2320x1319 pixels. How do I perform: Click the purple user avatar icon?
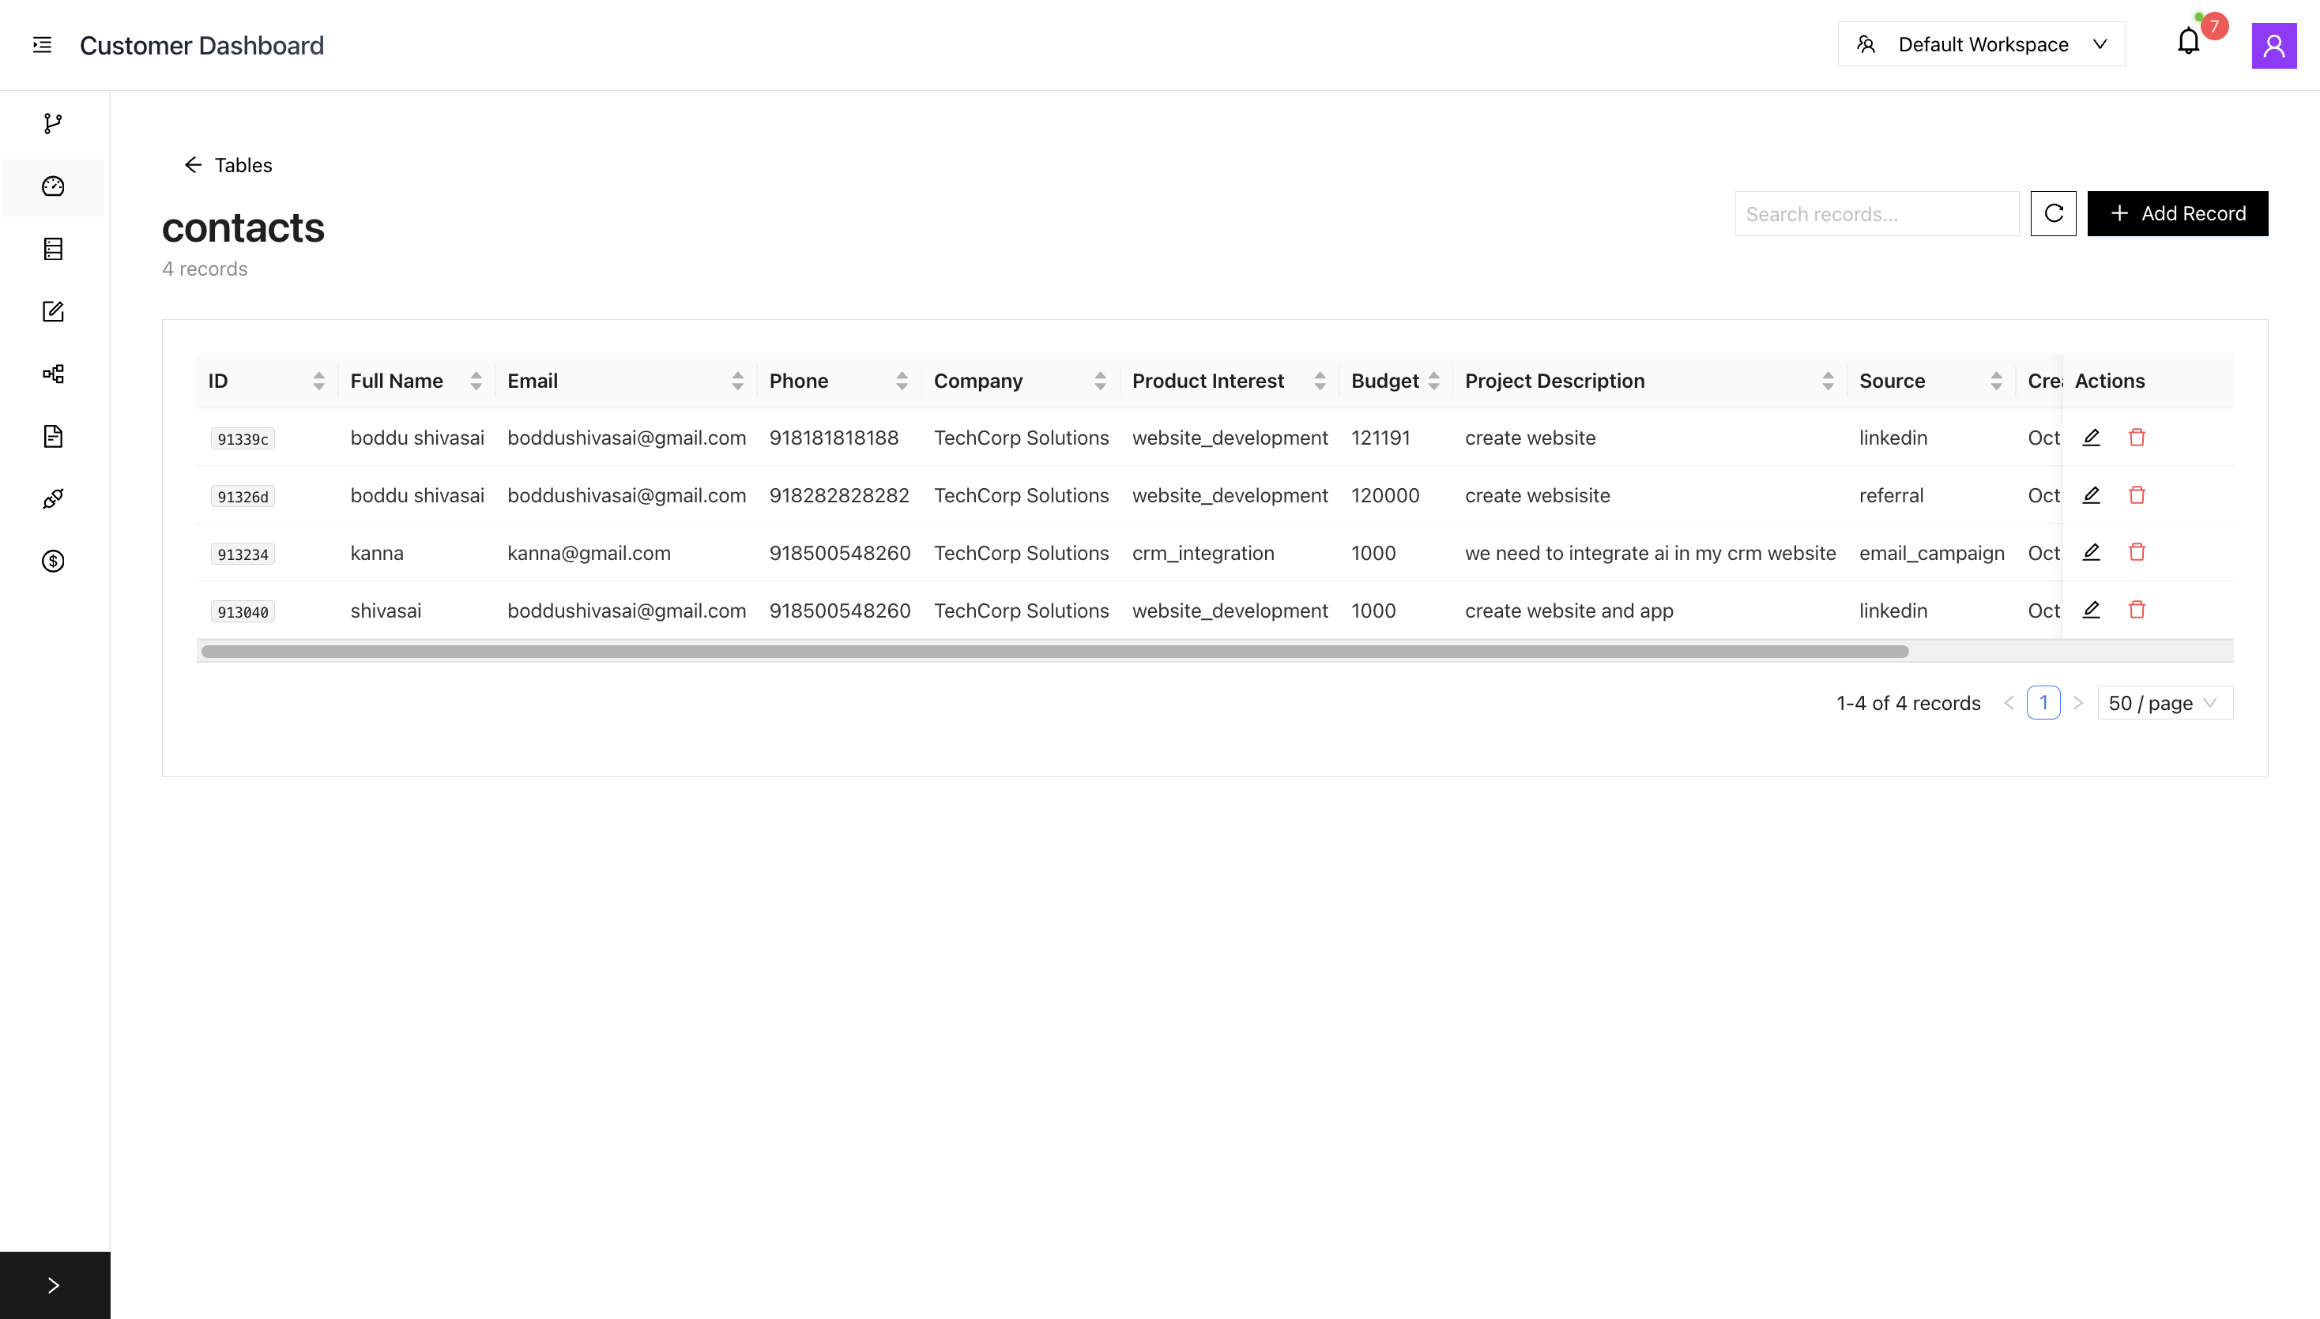[x=2273, y=45]
